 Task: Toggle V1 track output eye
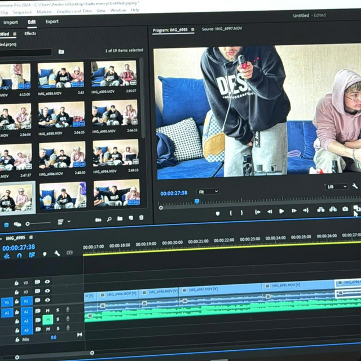[x=47, y=300]
